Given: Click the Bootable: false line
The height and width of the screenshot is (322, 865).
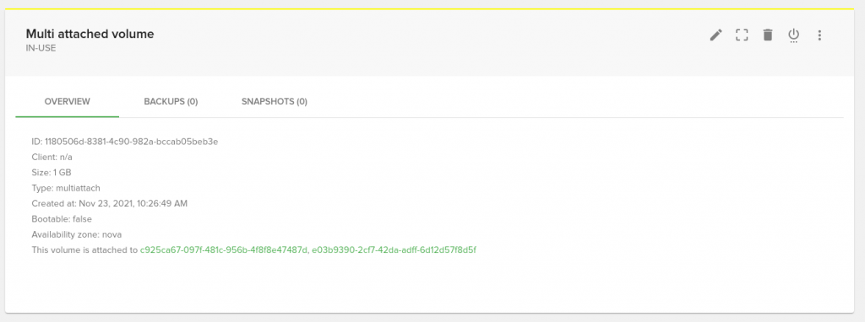Looking at the screenshot, I should pos(61,219).
